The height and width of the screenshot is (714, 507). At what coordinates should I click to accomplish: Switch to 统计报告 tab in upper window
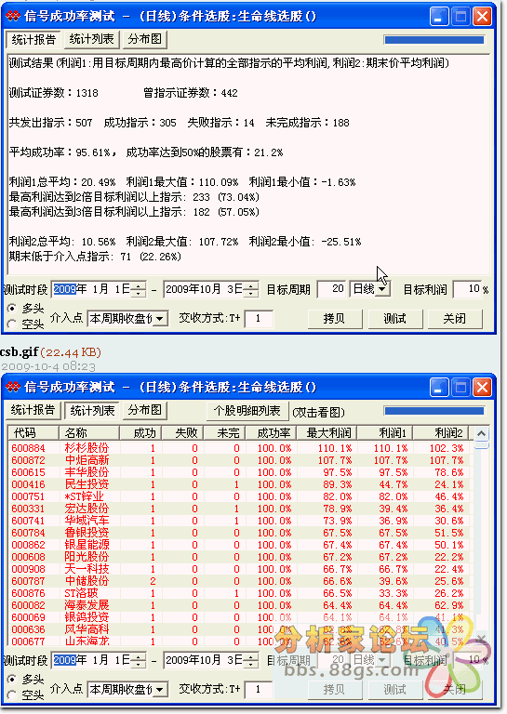click(33, 40)
